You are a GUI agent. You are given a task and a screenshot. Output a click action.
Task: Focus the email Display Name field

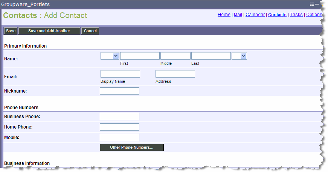click(x=120, y=74)
